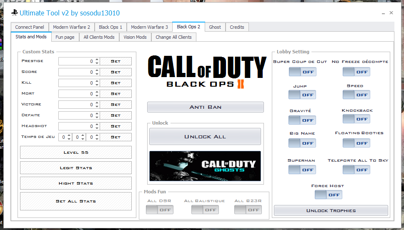Switch to Modern Warfare 2 tab
The height and width of the screenshot is (230, 404).
click(x=71, y=27)
